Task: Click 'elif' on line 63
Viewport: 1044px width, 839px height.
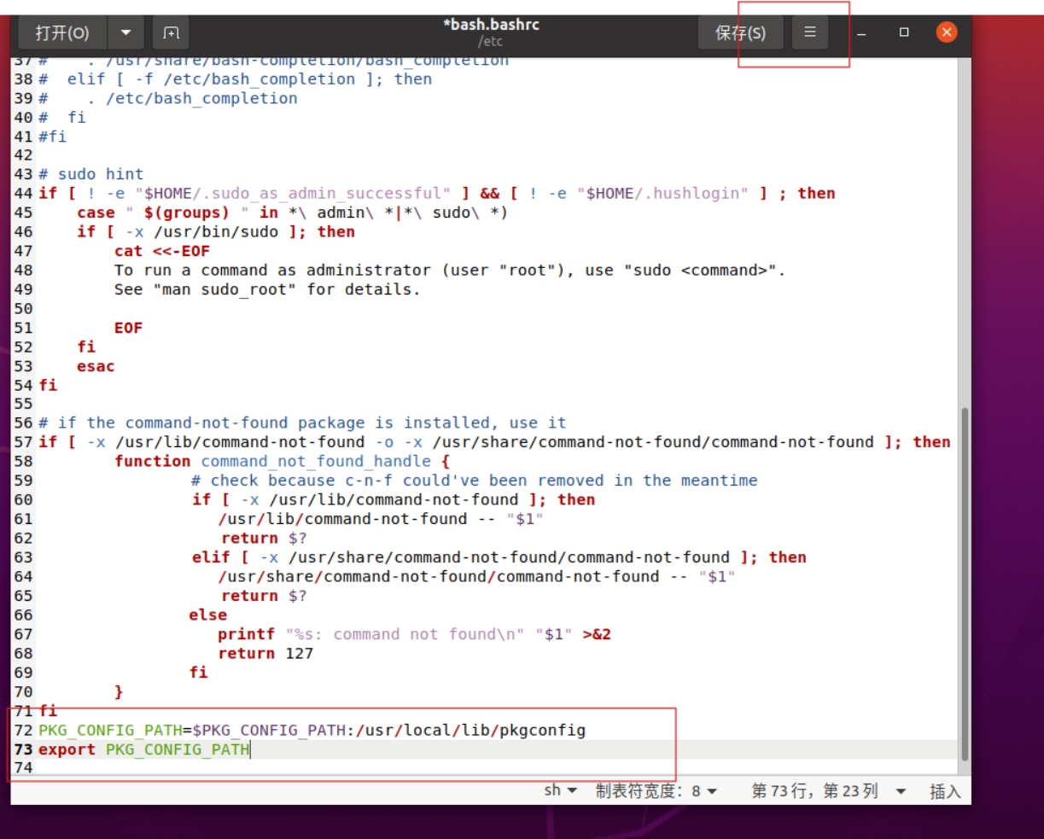Action: (x=211, y=557)
